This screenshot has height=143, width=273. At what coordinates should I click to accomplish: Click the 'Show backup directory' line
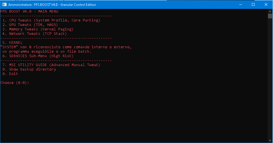(29, 69)
